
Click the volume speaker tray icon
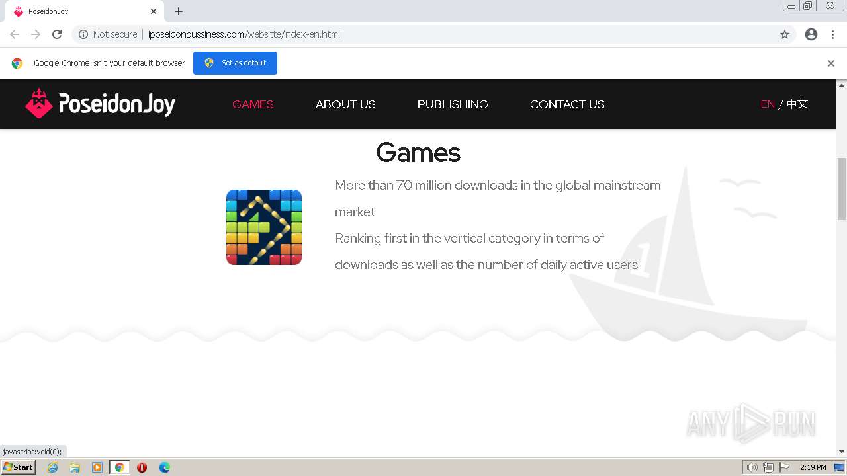(752, 467)
